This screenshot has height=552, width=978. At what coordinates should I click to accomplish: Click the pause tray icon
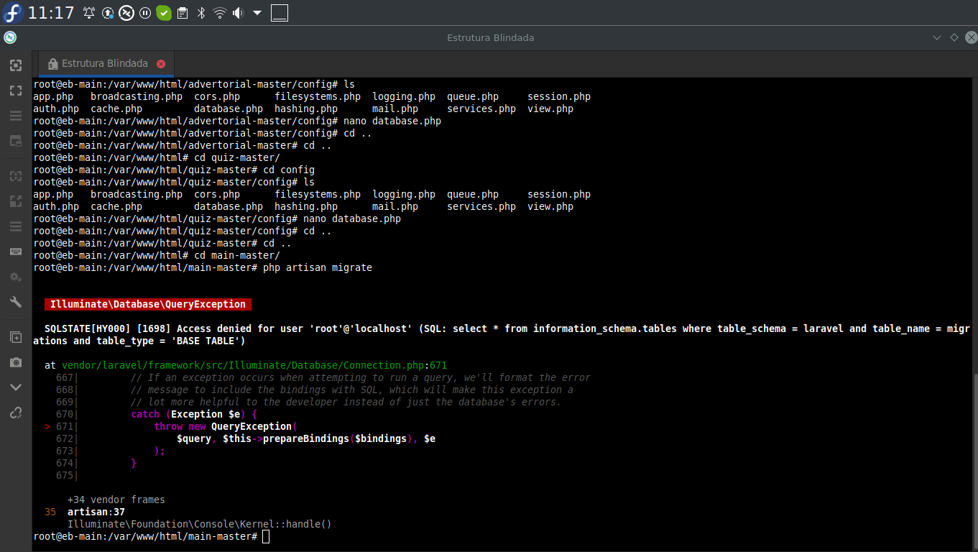click(x=145, y=13)
